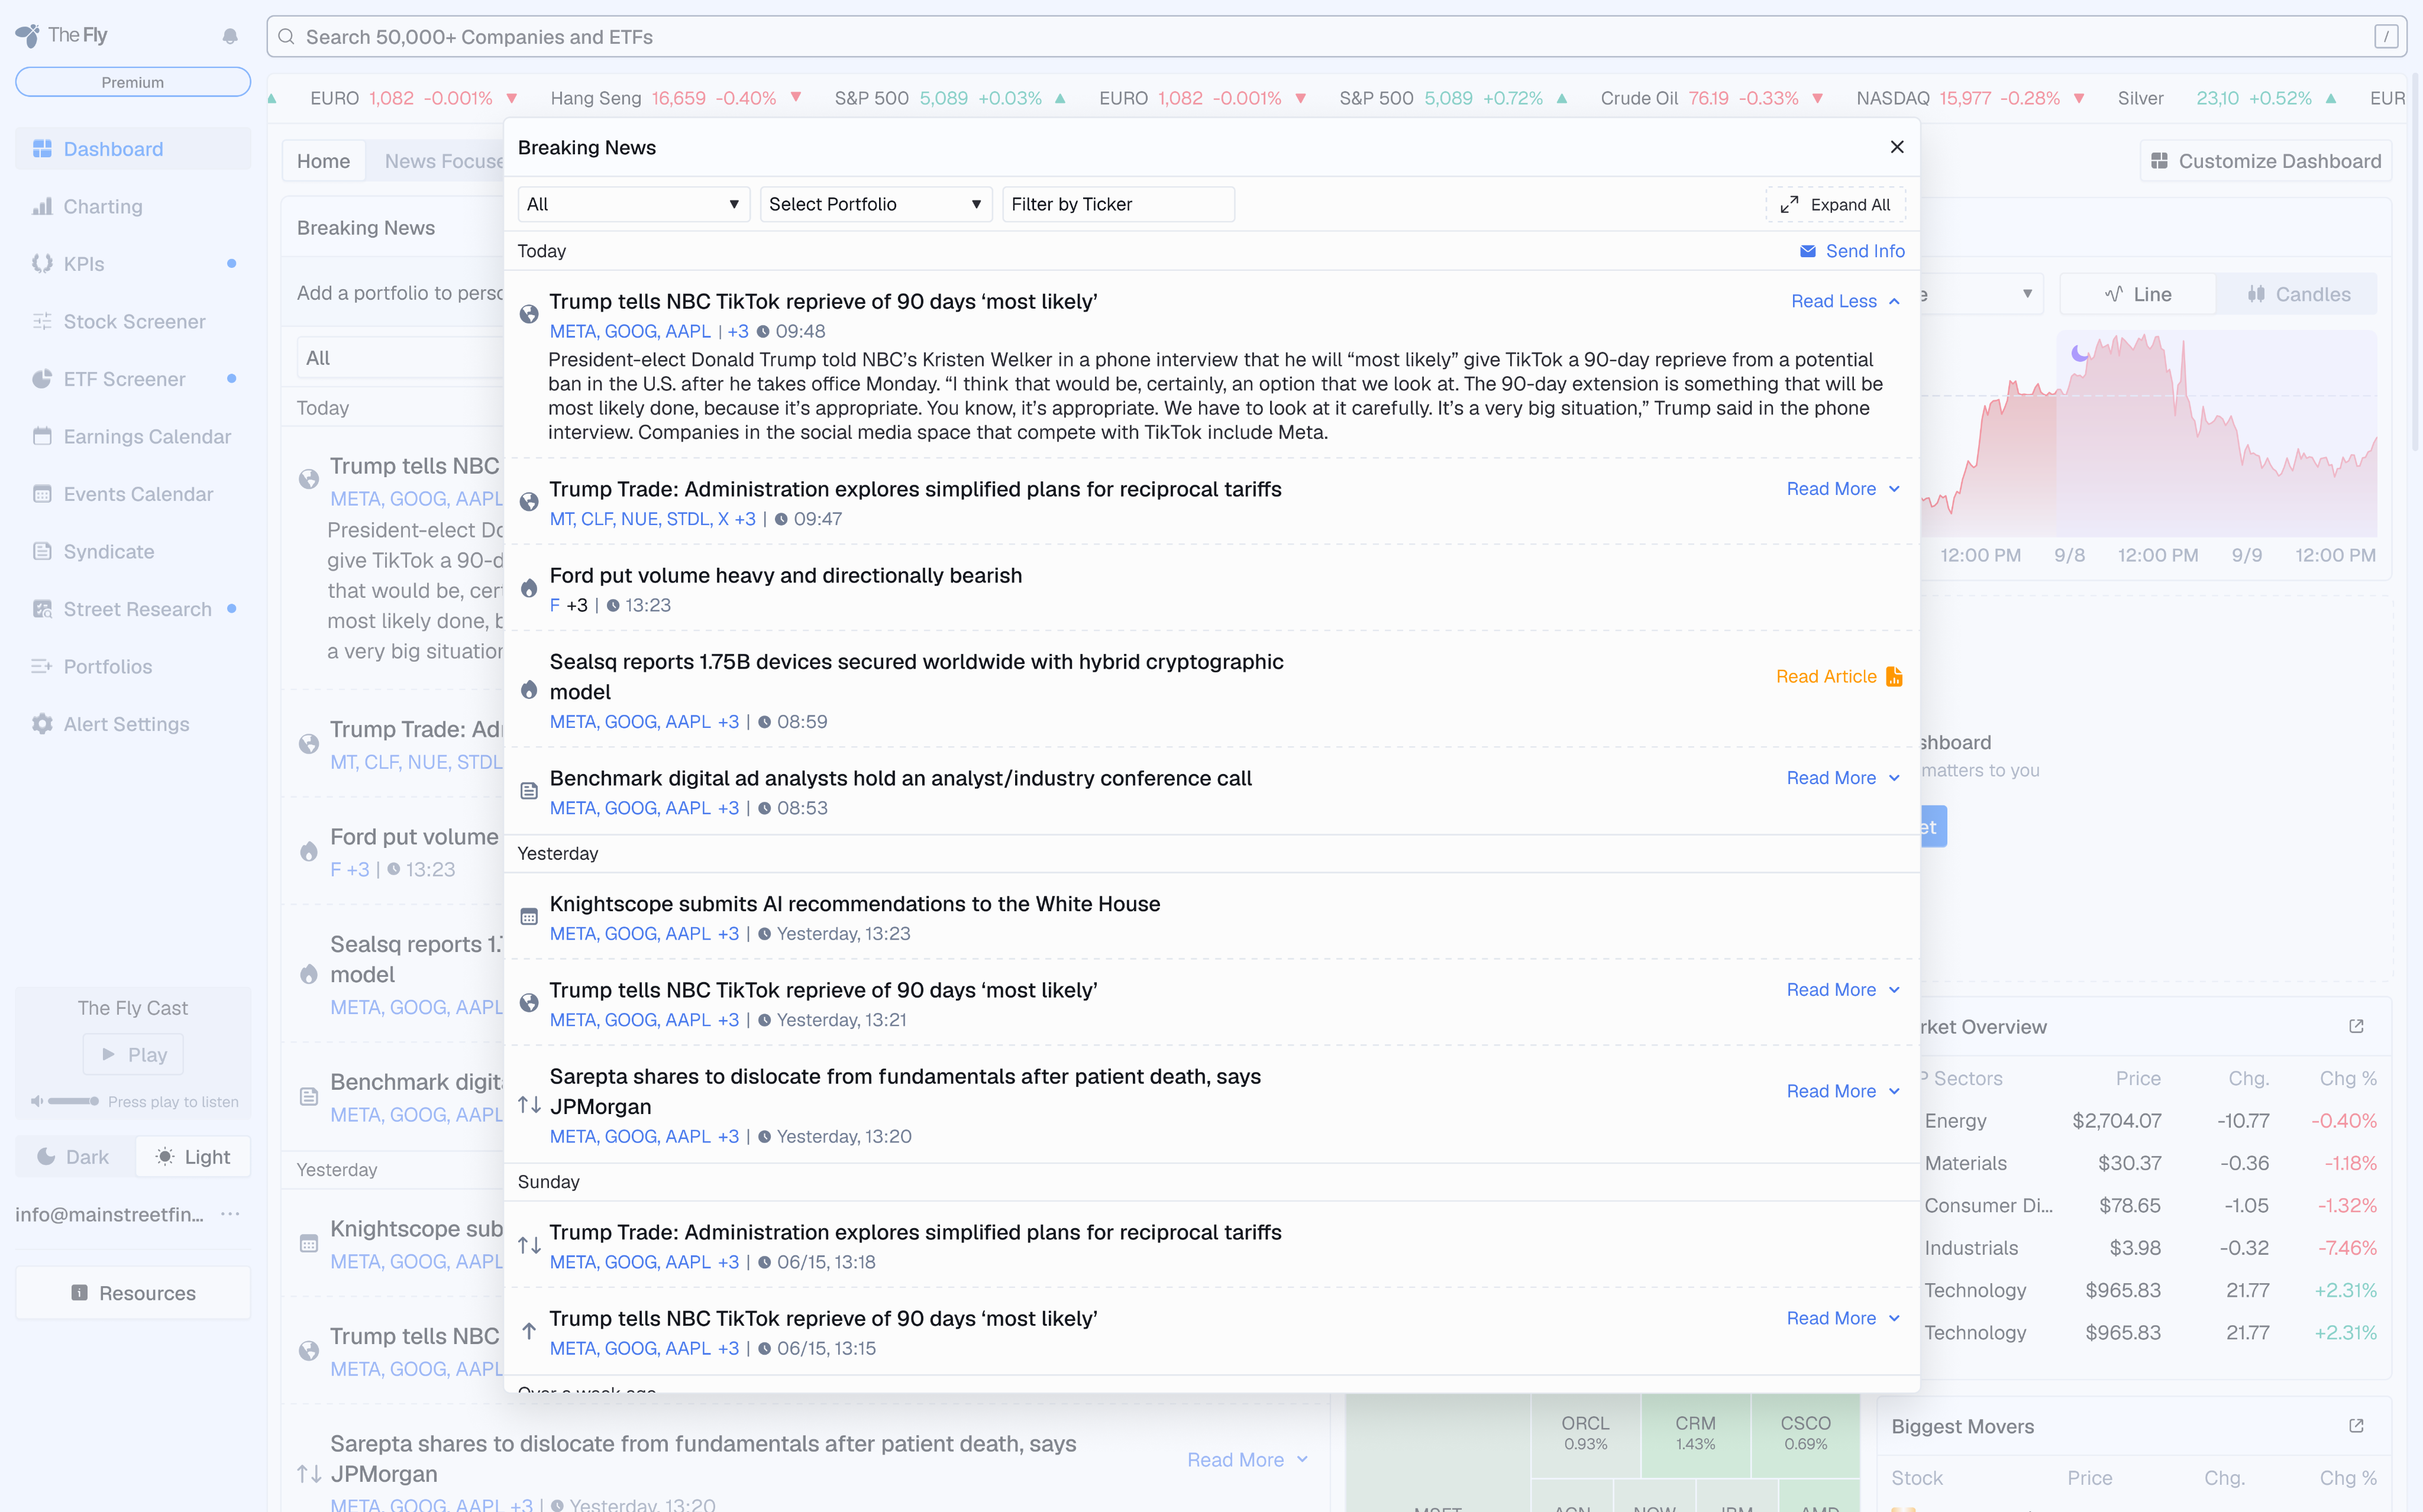Image resolution: width=2423 pixels, height=1512 pixels.
Task: Click the Portfolios icon in sidebar
Action: 42,666
